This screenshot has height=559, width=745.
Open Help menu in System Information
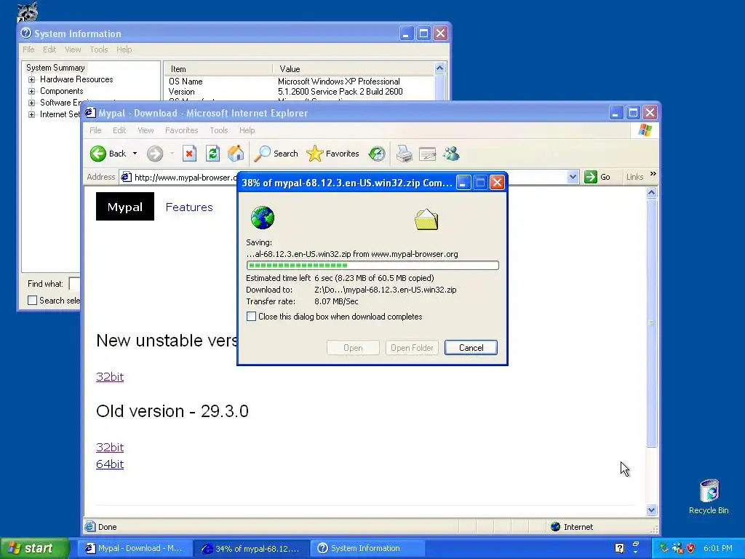[124, 49]
